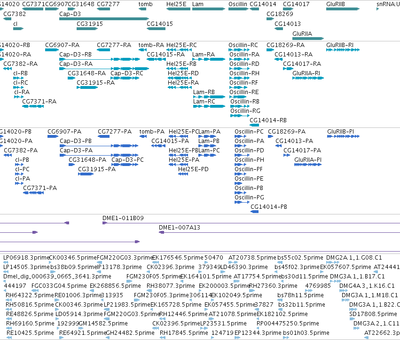
Task: Click the tomb gene label
Action: click(145, 4)
